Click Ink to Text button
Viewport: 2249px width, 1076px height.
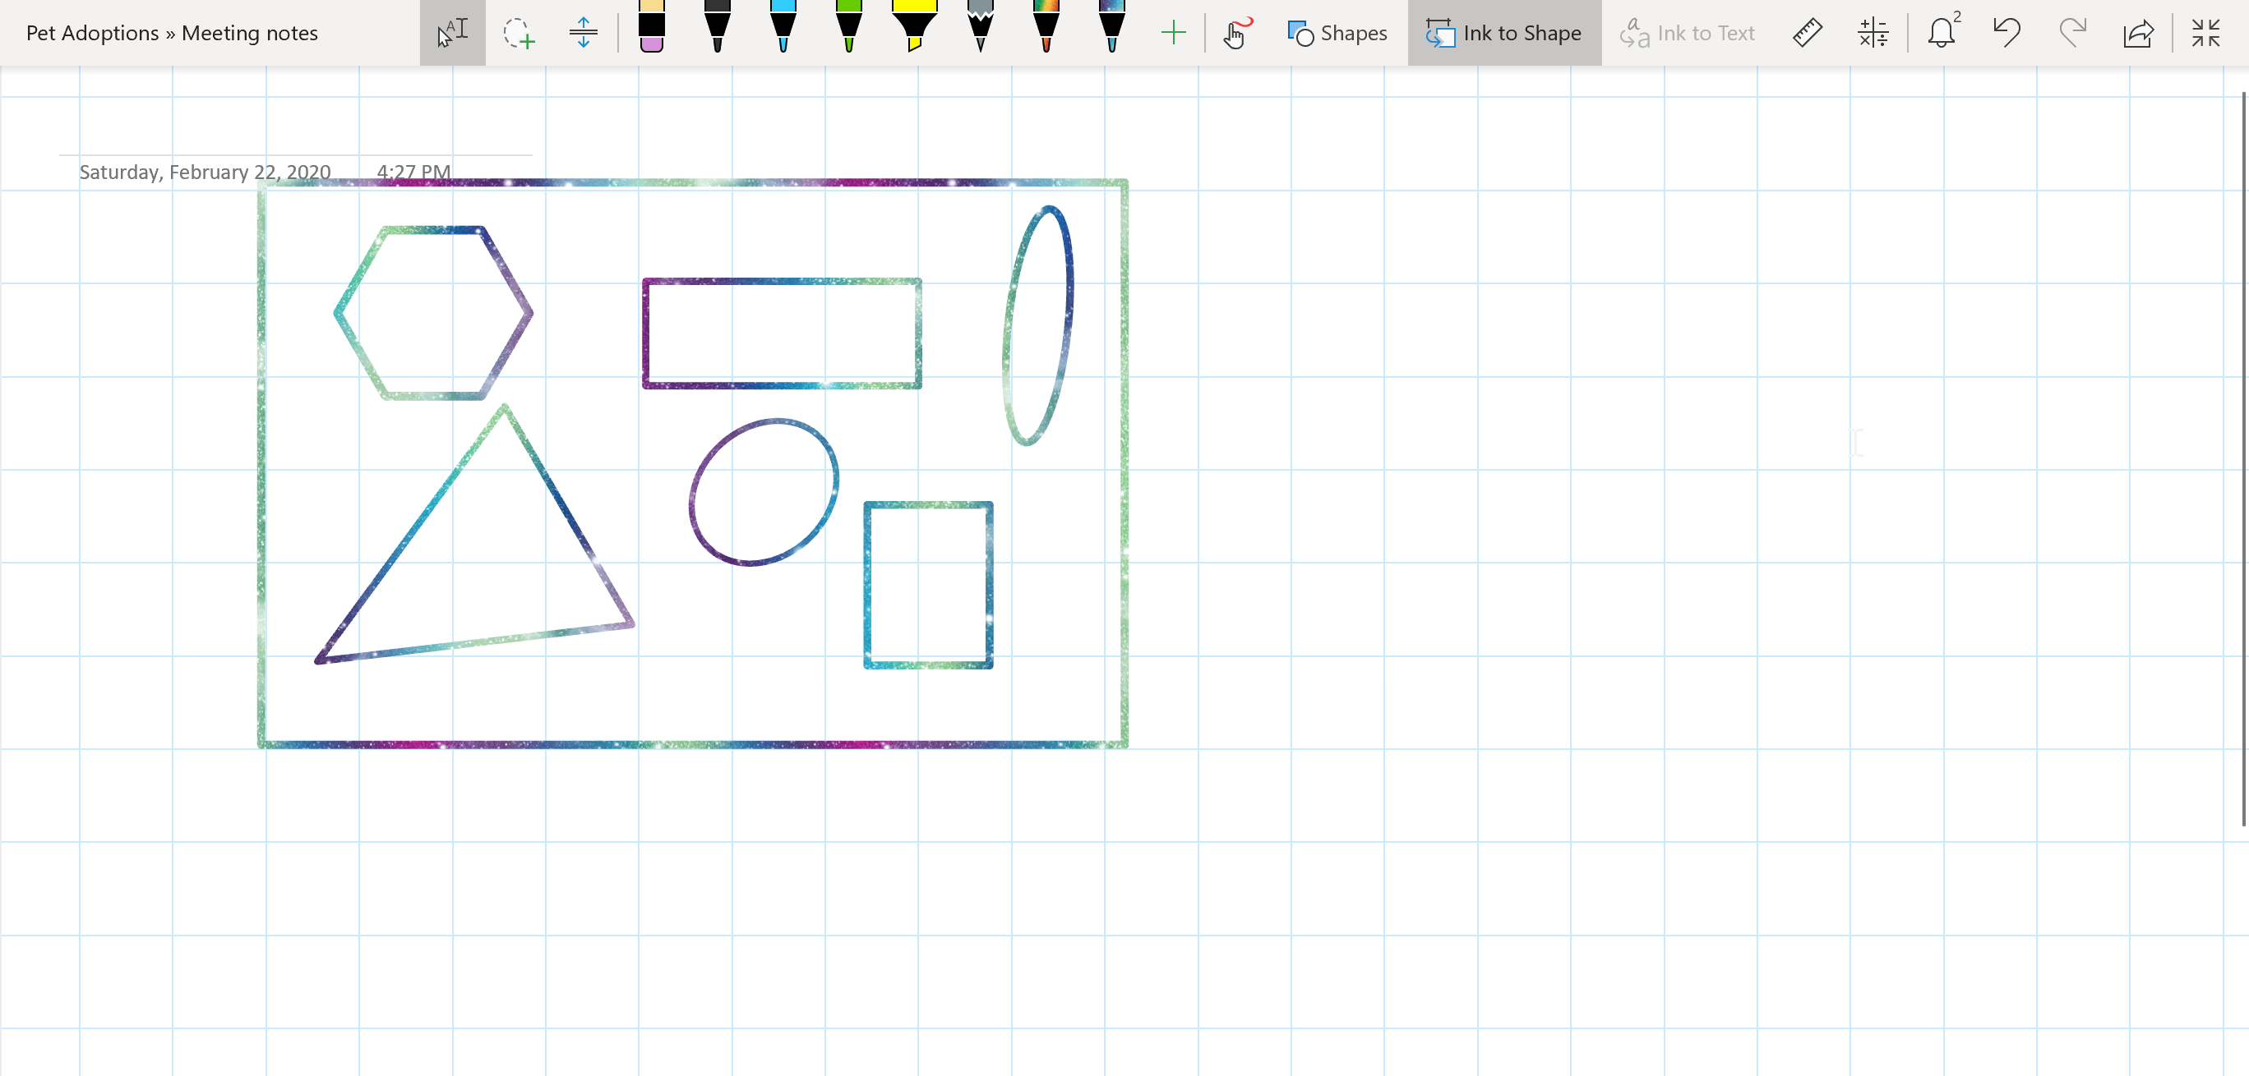click(x=1687, y=33)
